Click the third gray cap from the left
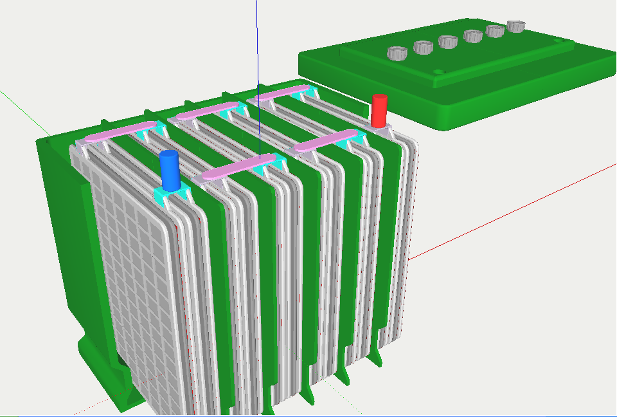This screenshot has width=617, height=417. pyautogui.click(x=448, y=41)
